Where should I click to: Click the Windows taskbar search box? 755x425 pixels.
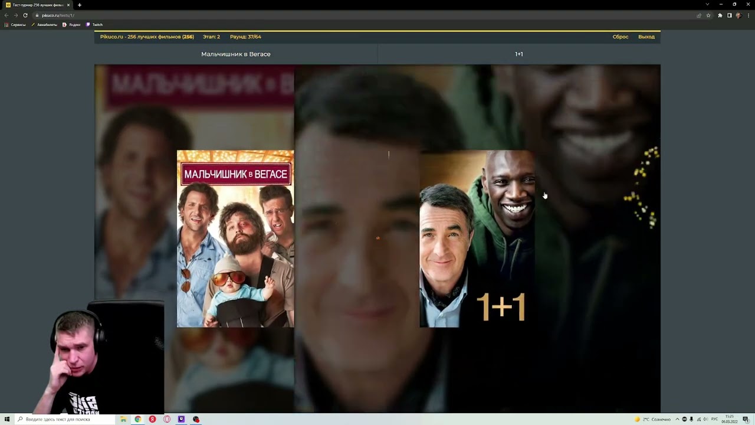coord(65,419)
